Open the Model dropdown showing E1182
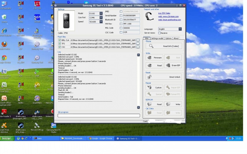Viewport: 247px width, 154px height. [x=101, y=14]
